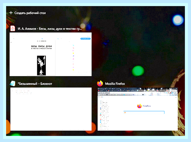The image size is (191, 142).
Task: Select the '*Безымянный – Блокнот' title
Action: click(35, 84)
